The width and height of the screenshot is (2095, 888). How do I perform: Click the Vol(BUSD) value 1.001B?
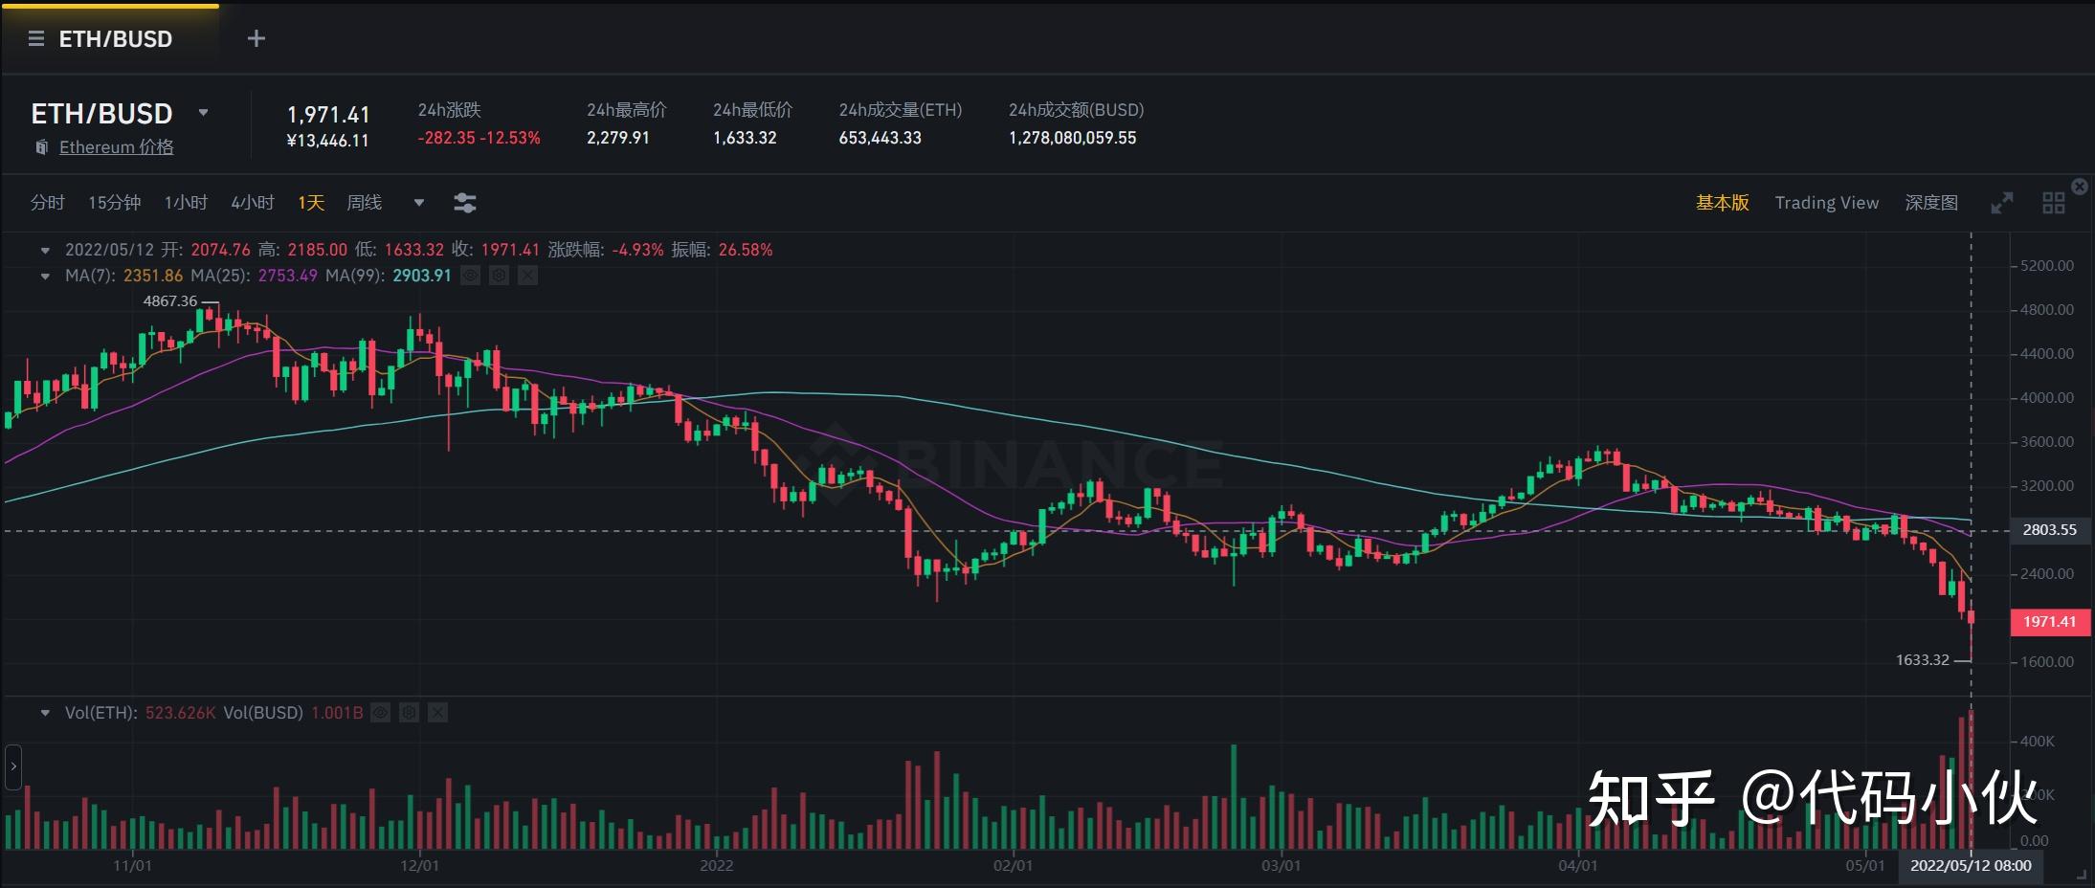click(337, 713)
